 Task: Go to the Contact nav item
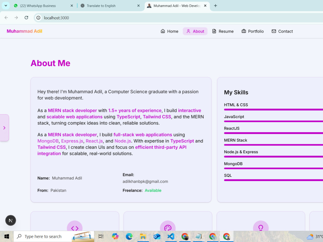tap(282, 31)
